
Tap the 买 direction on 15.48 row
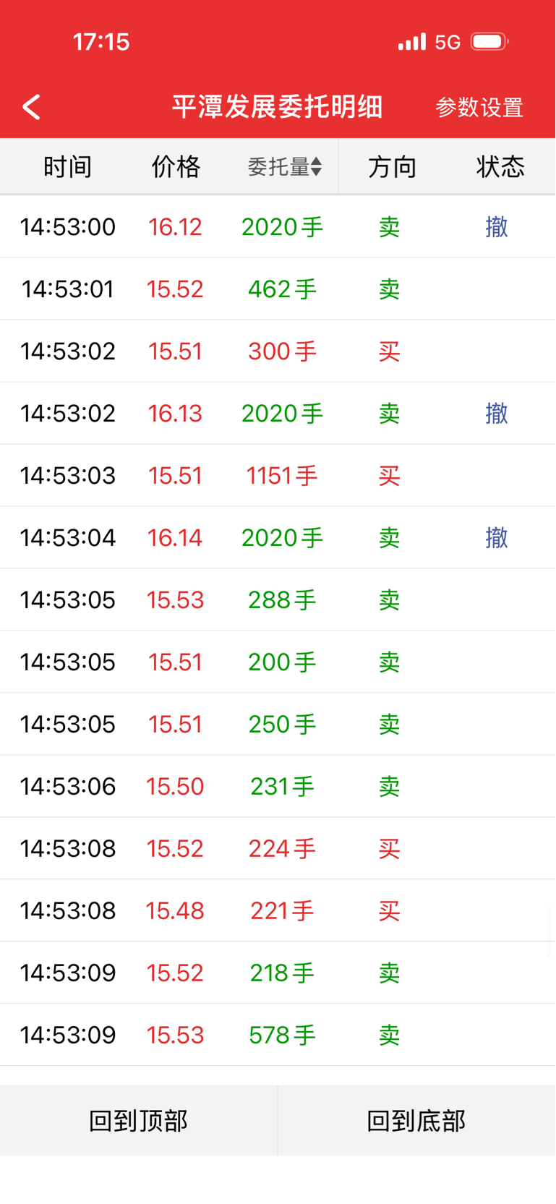(x=389, y=911)
